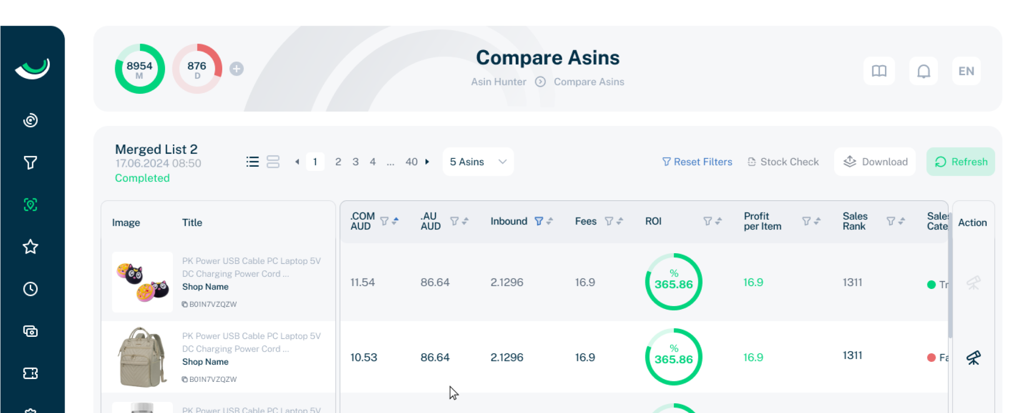Screen dimensions: 1031x413
Task: Click the 8954 M credit ring
Action: tap(140, 69)
